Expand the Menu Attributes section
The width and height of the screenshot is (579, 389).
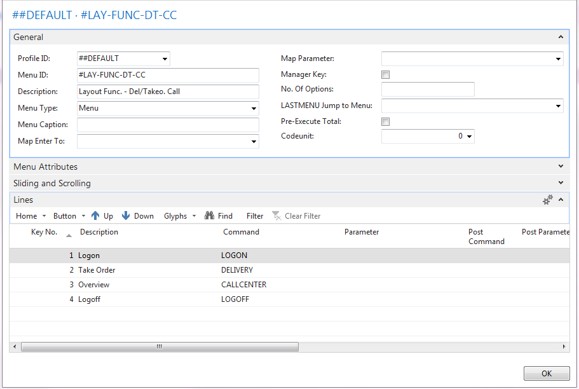point(560,167)
